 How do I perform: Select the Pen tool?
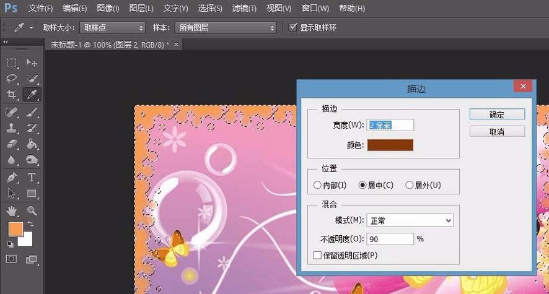tap(12, 178)
